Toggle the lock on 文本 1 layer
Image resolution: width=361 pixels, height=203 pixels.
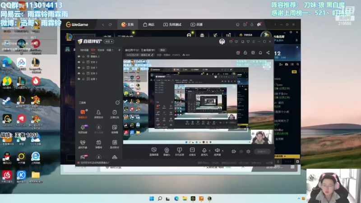pos(83,68)
